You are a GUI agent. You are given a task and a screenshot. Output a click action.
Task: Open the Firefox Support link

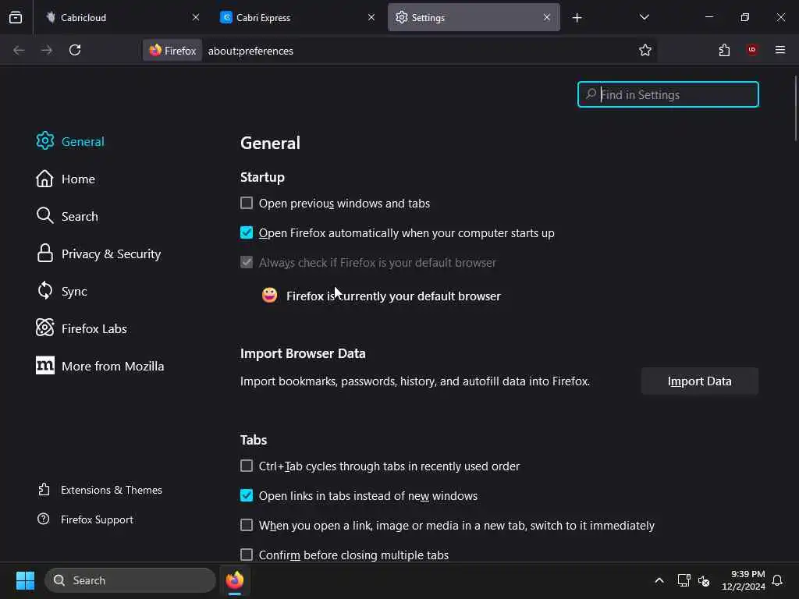coord(97,519)
